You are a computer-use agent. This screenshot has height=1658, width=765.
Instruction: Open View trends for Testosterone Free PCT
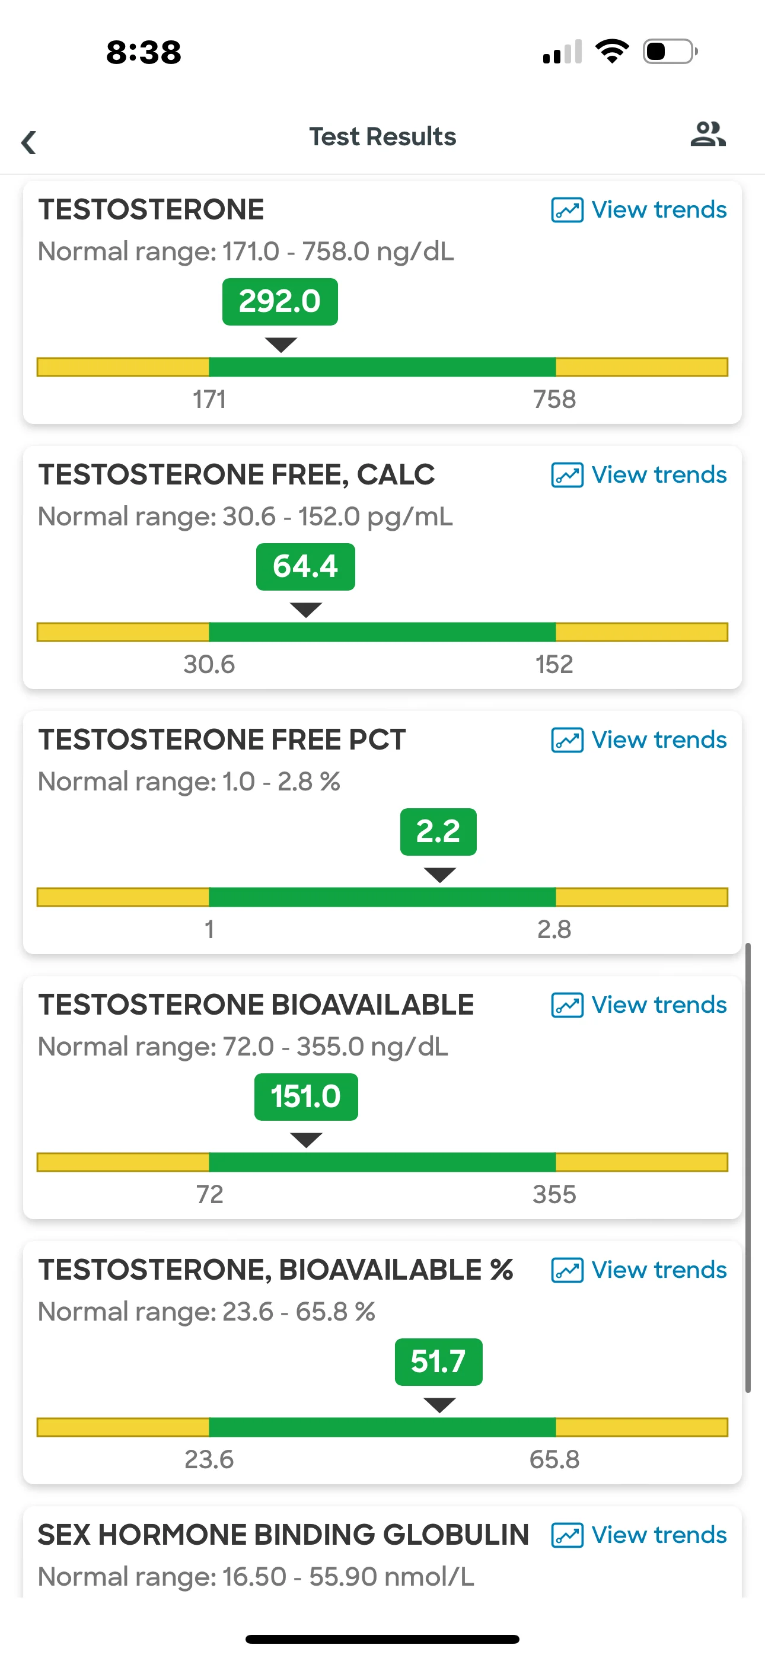tap(659, 740)
